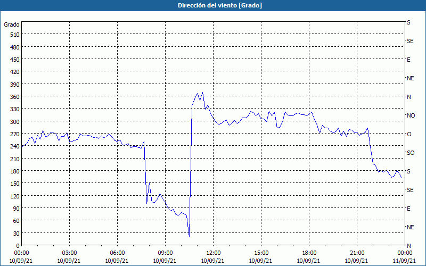The width and height of the screenshot is (426, 266).
Task: Click the '11/09/21' date label
Action: point(405,261)
